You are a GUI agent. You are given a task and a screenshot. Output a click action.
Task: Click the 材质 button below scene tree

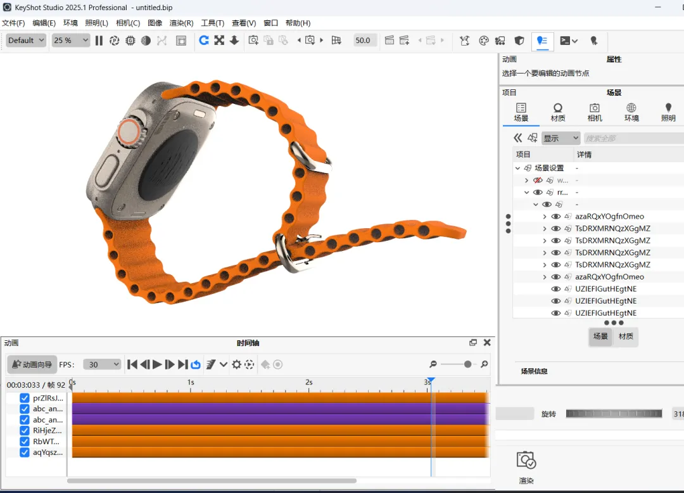626,336
